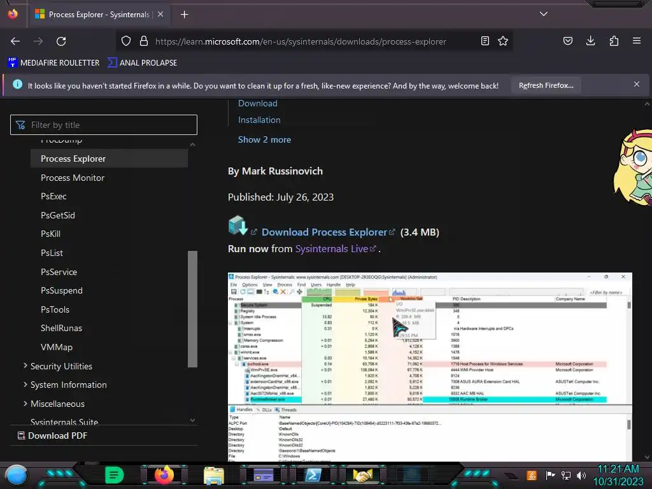Select Process Explorer in the sidebar

click(109, 159)
